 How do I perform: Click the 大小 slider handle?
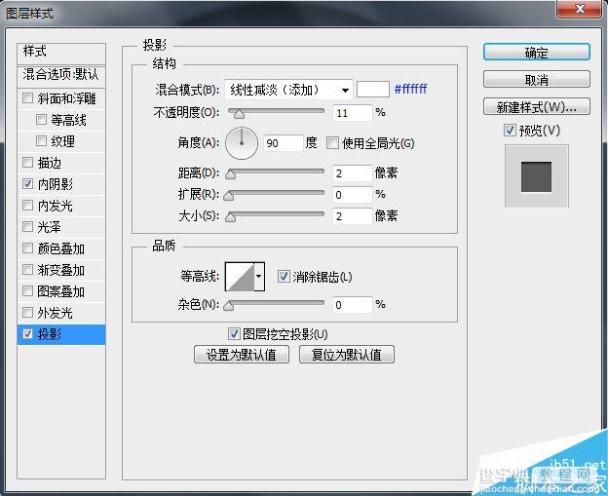click(x=230, y=216)
